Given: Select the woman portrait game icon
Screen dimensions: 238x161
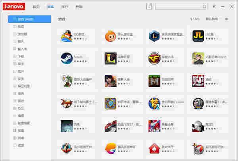Looking at the screenshot, I should (111, 81).
